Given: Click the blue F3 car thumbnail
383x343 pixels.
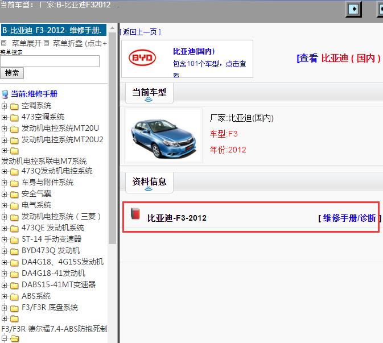Looking at the screenshot, I should (x=163, y=136).
